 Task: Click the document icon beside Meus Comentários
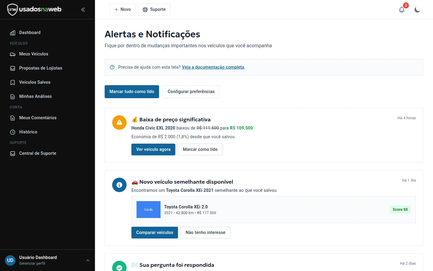click(13, 118)
